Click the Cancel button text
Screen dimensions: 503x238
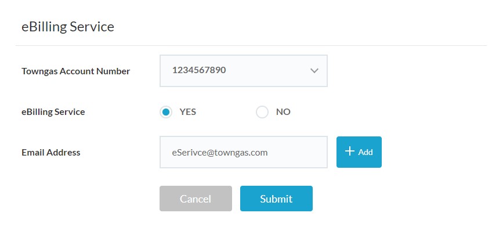click(x=196, y=199)
